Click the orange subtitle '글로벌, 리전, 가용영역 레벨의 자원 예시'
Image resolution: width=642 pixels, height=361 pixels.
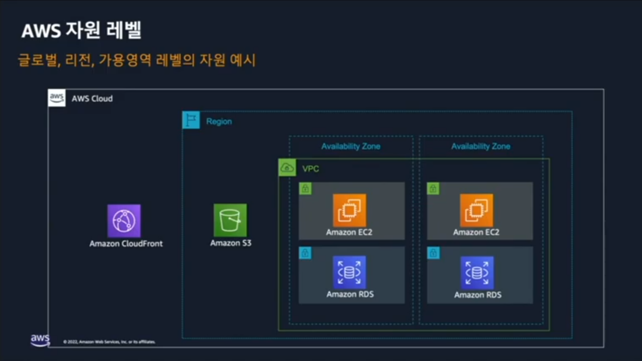click(137, 60)
